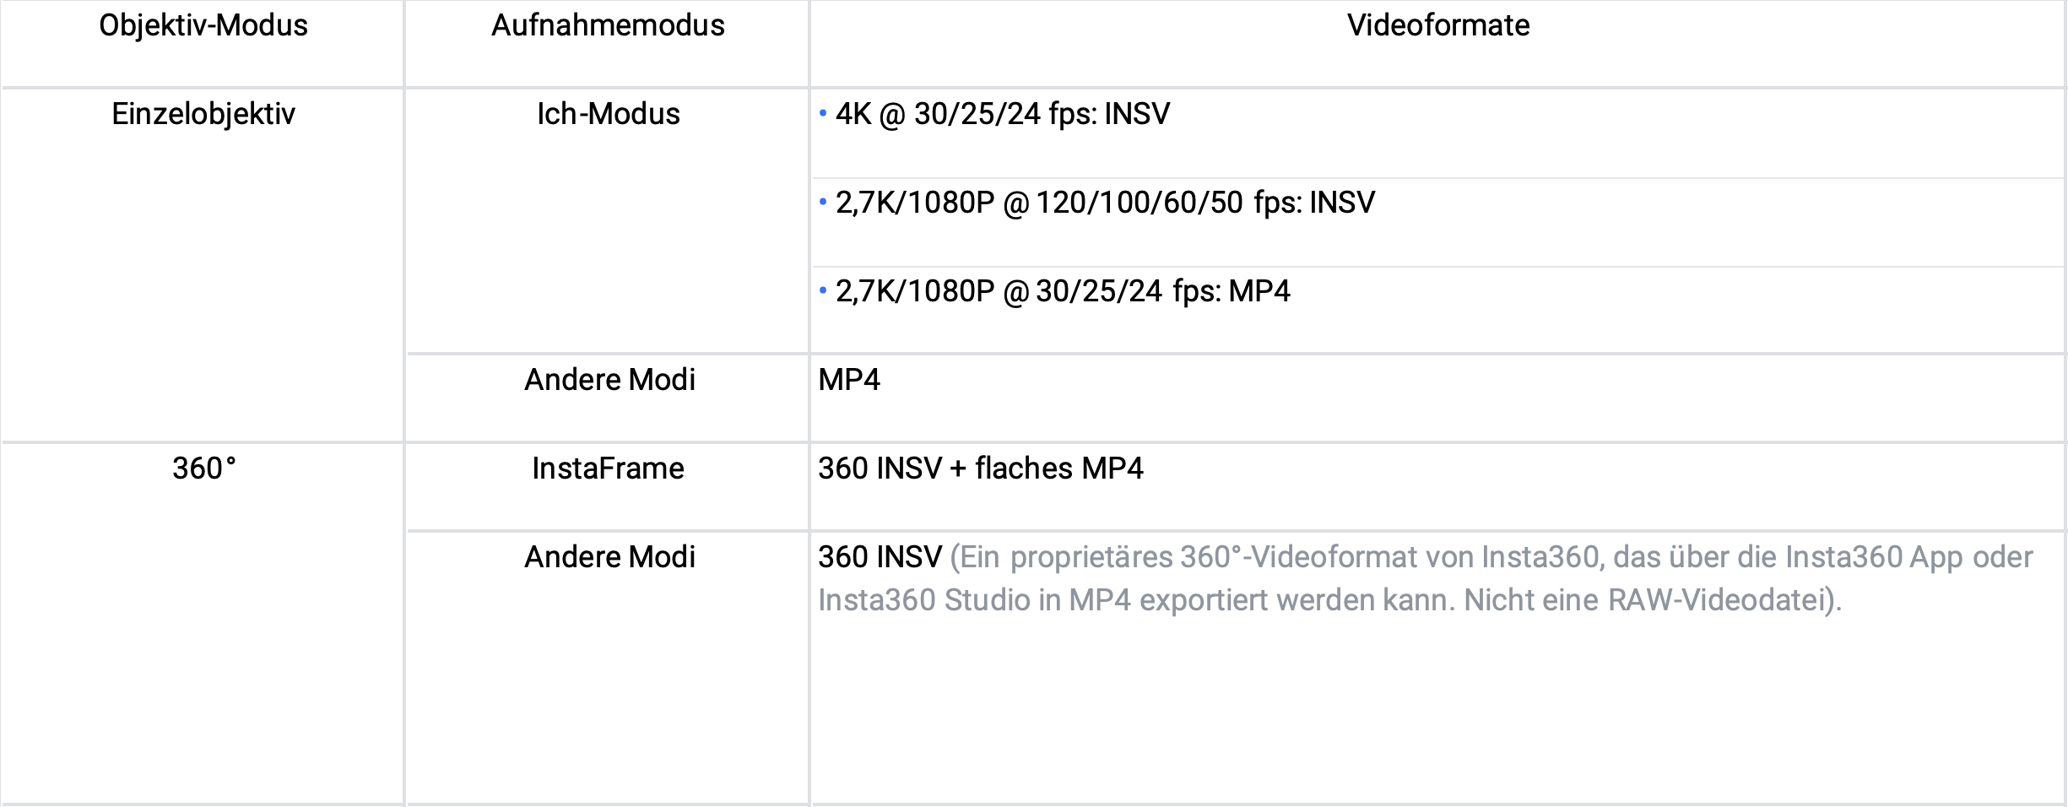Click the Ich-Modus cell
The image size is (2068, 807).
click(608, 115)
